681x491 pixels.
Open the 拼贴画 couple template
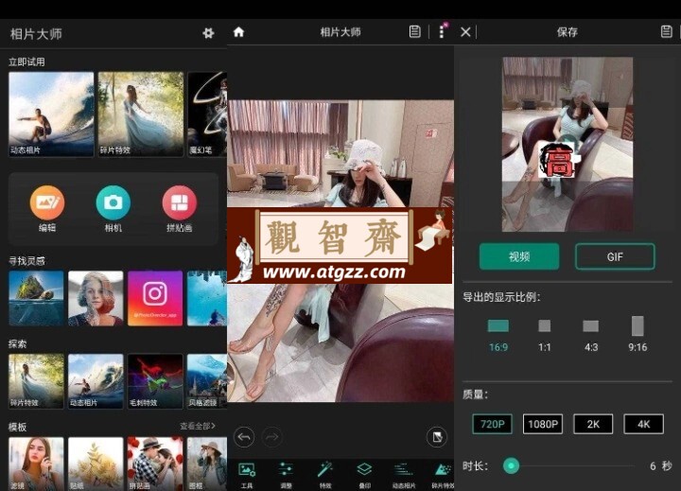pyautogui.click(x=155, y=465)
